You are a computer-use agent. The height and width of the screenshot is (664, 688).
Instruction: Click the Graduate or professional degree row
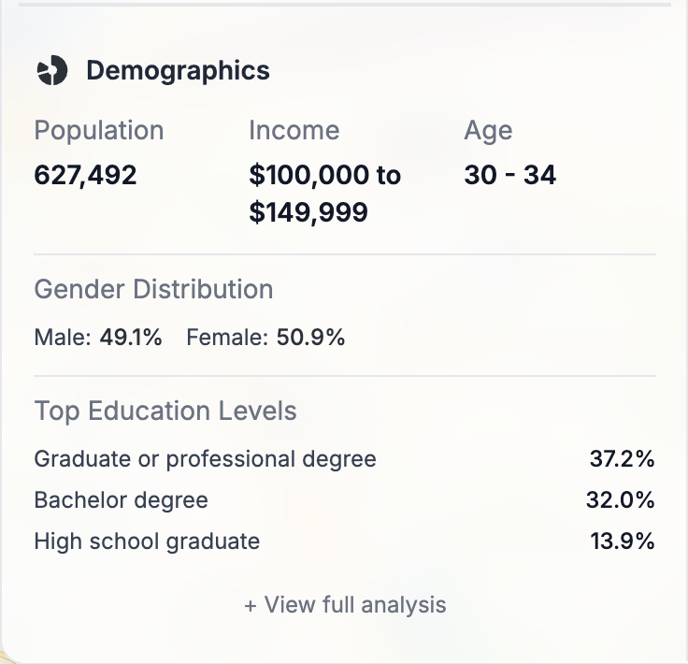coord(205,459)
